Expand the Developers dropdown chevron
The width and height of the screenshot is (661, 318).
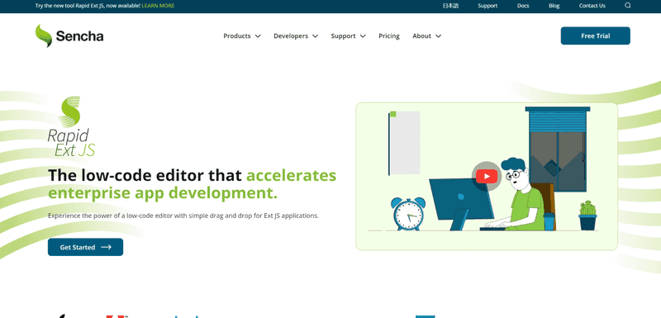(315, 36)
